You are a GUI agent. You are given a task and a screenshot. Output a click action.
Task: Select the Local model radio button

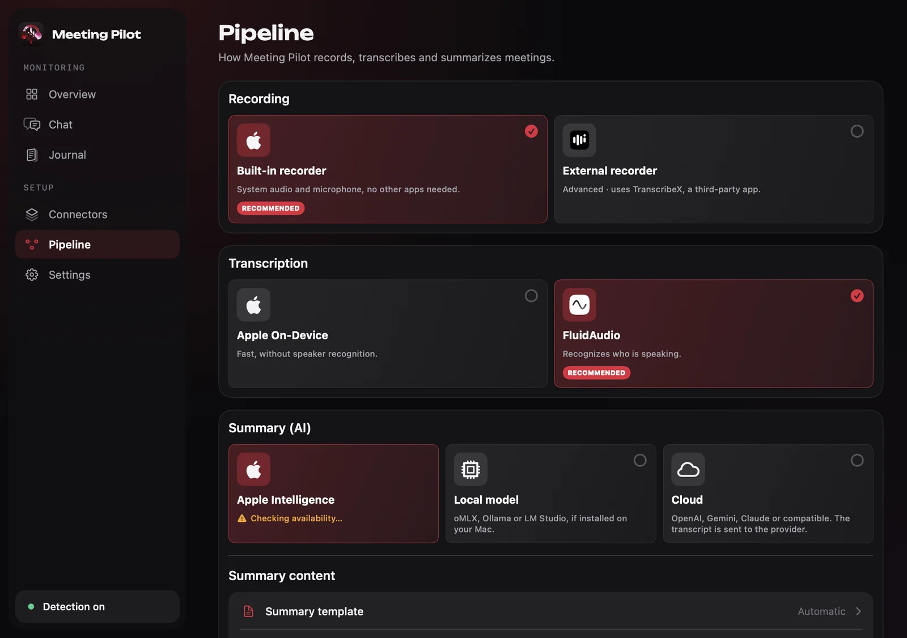pos(640,461)
